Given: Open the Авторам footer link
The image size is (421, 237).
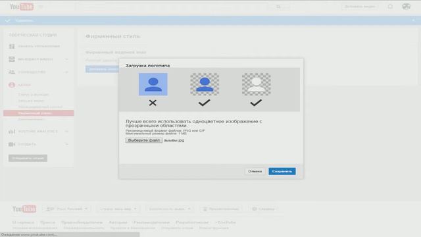Looking at the screenshot, I should click(118, 223).
